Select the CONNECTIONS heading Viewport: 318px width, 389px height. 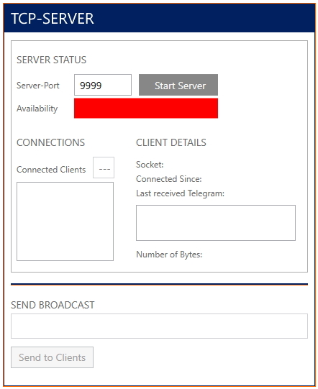50,142
